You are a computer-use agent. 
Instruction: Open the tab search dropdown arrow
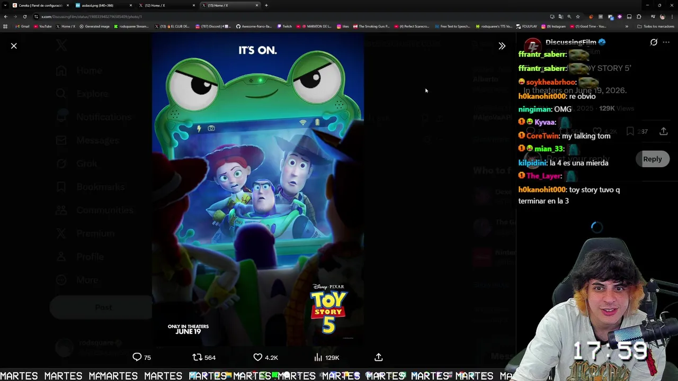[5, 5]
